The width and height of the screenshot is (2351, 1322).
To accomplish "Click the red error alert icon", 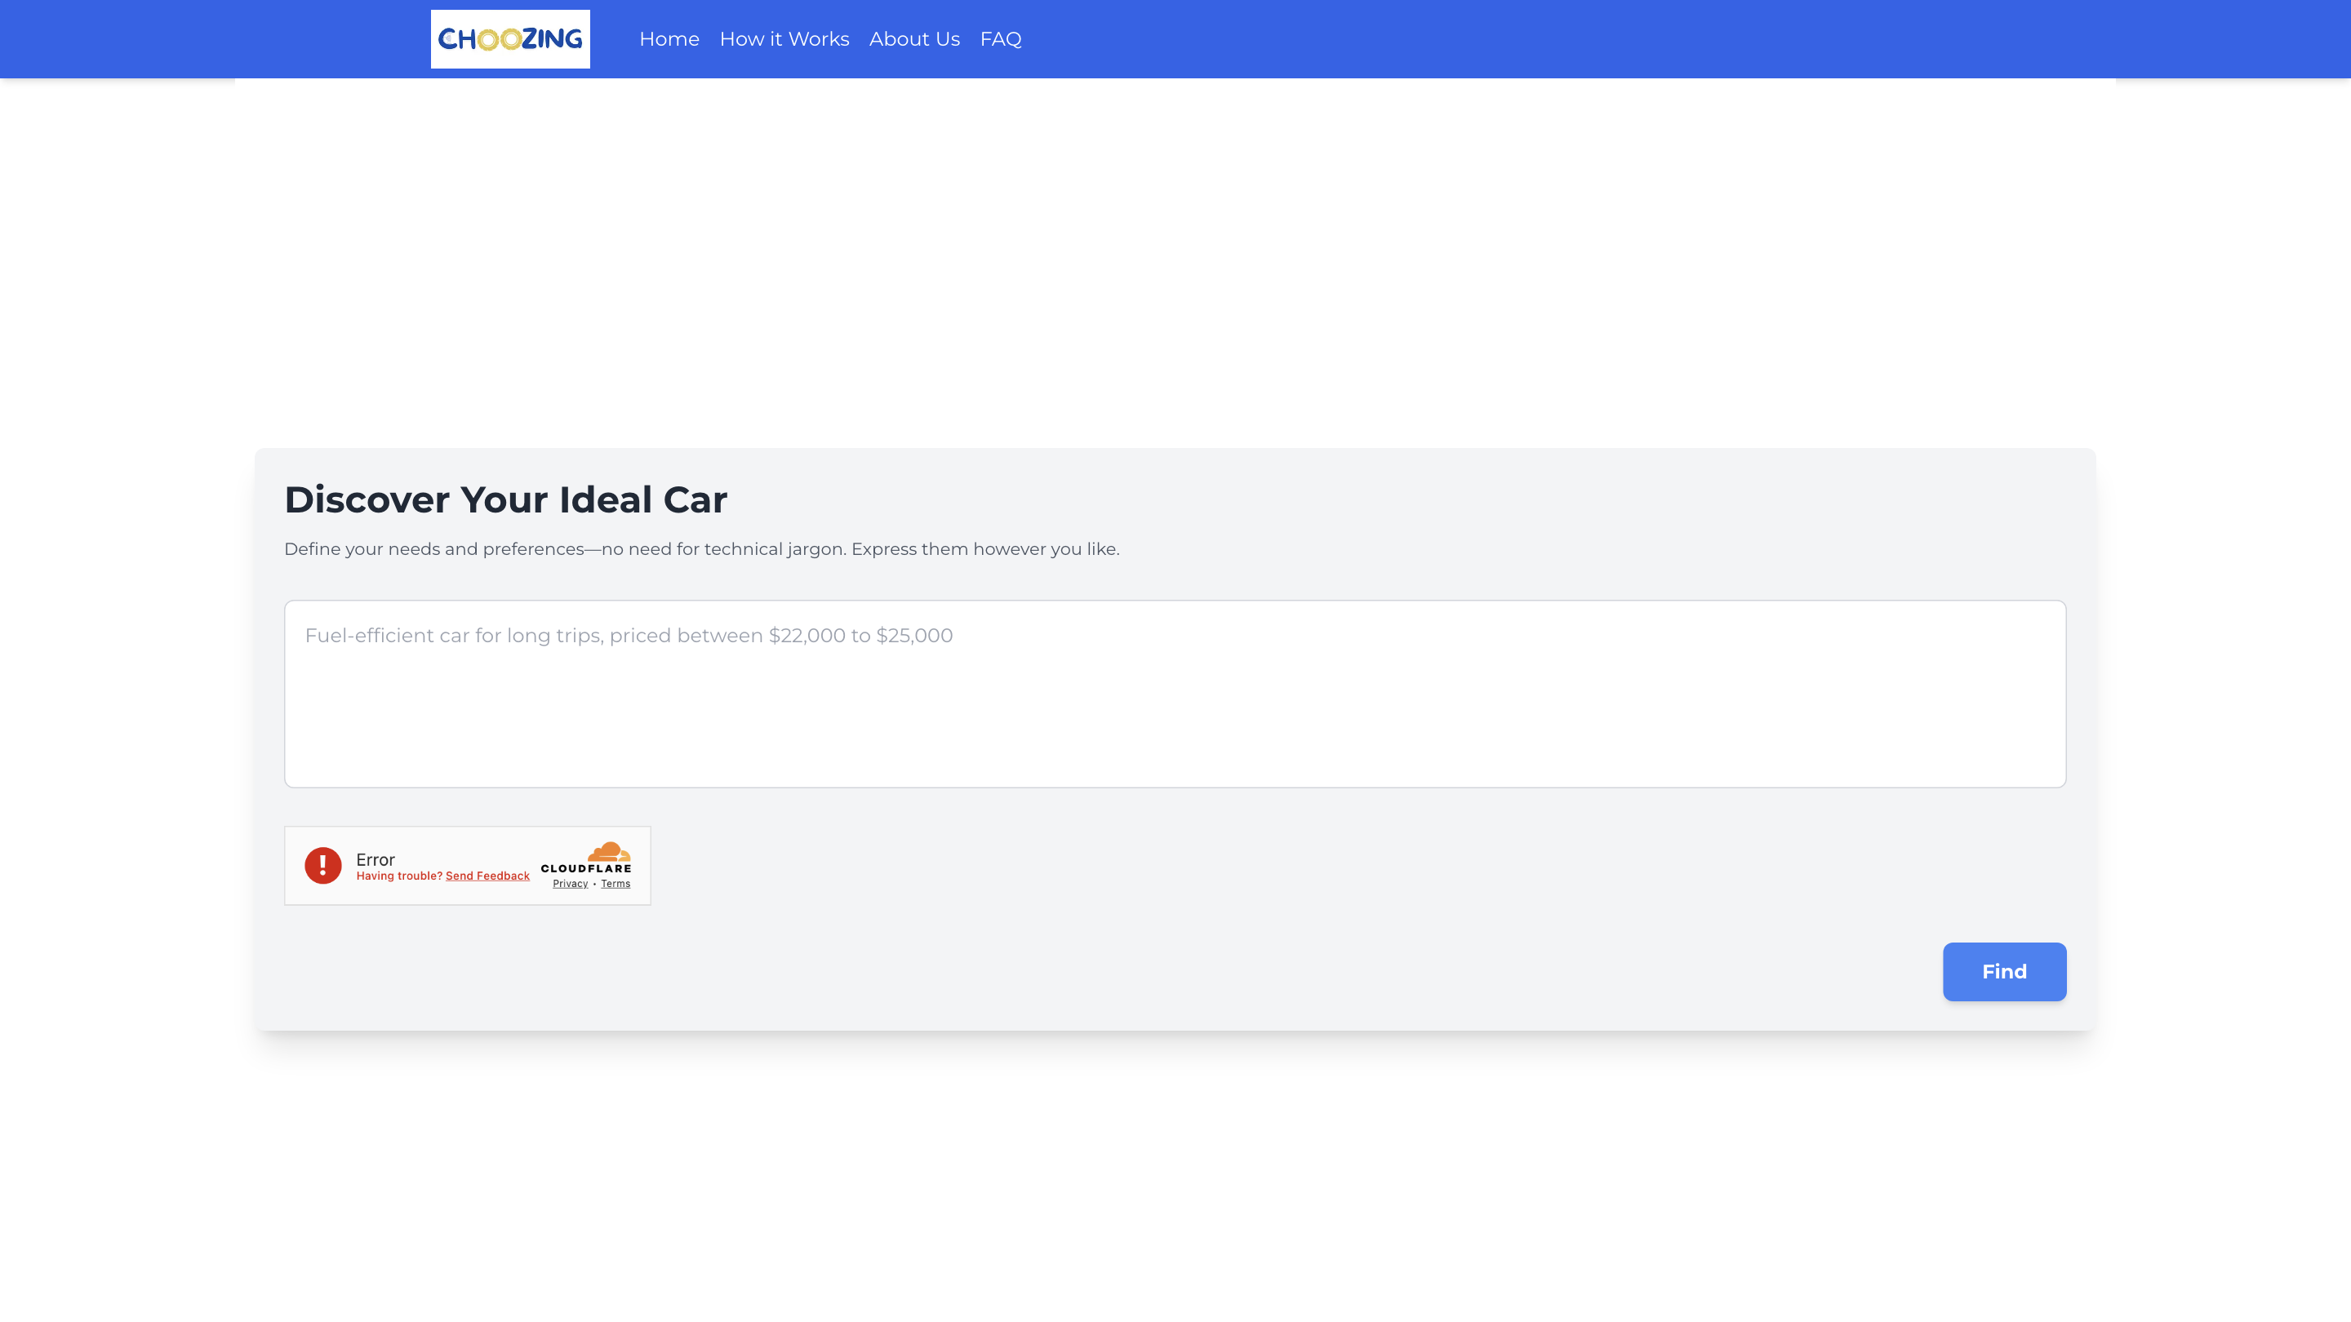I will pyautogui.click(x=324, y=865).
